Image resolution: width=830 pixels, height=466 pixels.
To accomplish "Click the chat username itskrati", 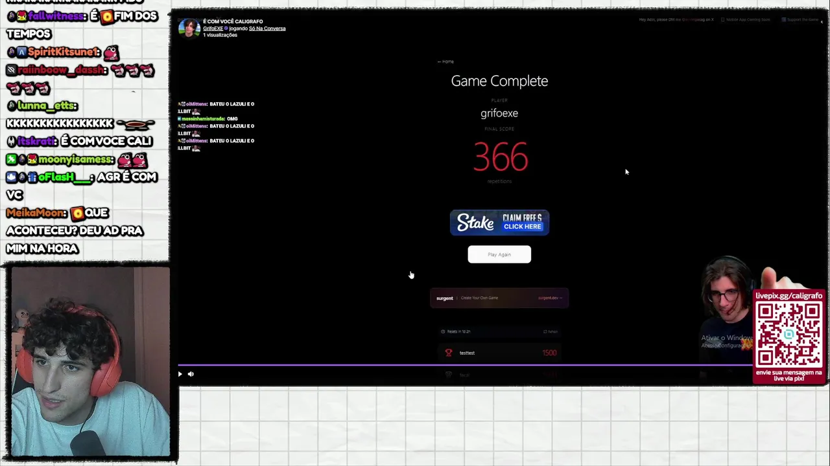I will tap(36, 141).
